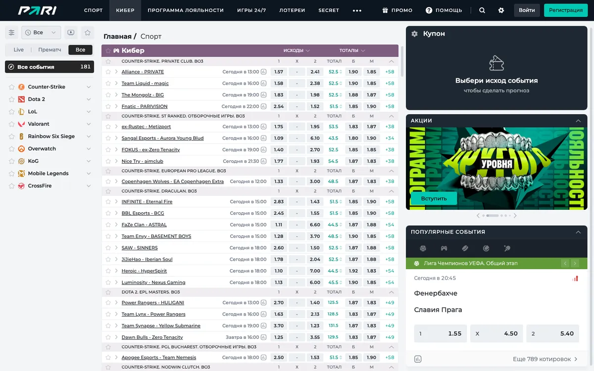
Task: Select esports gamepad icon in popular events
Action: (444, 248)
